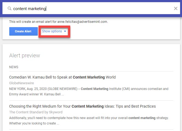182x131 pixels.
Task: Click the word World in first headline
Action: [111, 77]
